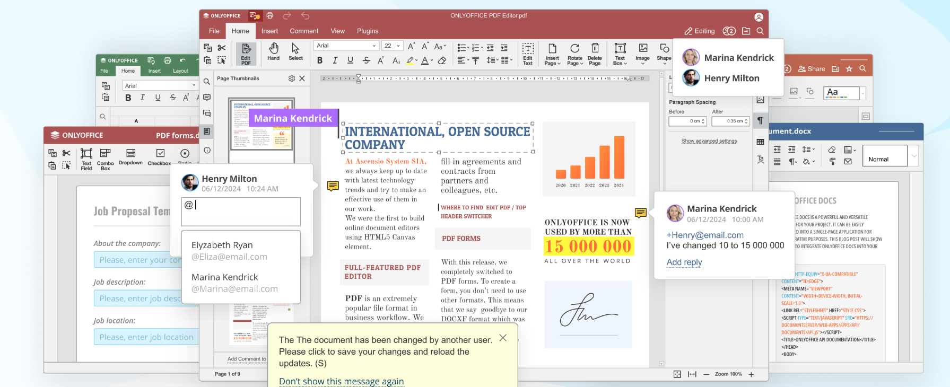The width and height of the screenshot is (950, 387).
Task: Toggle Bold formatting in PDF editor
Action: pos(320,60)
